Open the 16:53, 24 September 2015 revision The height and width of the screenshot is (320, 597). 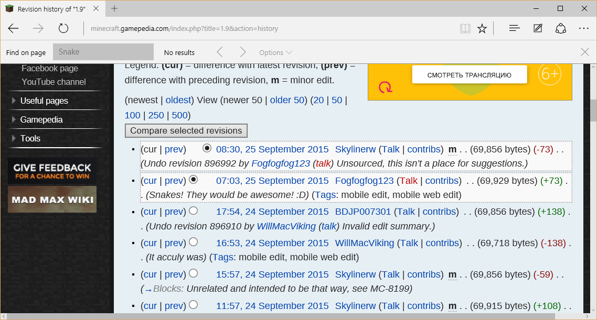pos(272,243)
